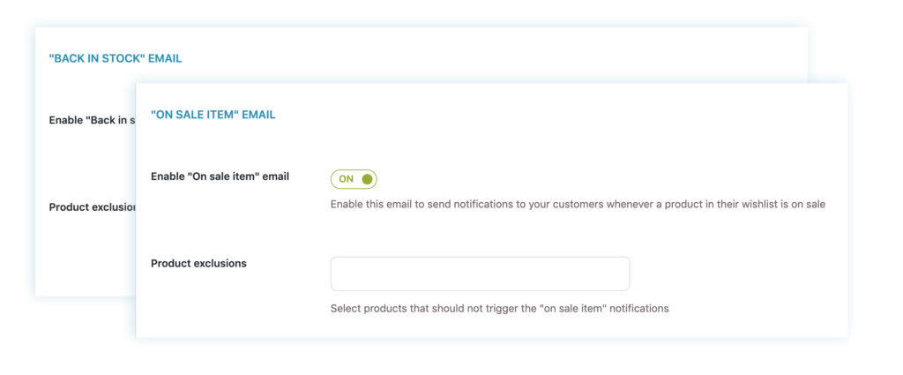This screenshot has height=375, width=903.
Task: Click the word "EMAIL" in the Back in Stock title
Action: (x=165, y=58)
